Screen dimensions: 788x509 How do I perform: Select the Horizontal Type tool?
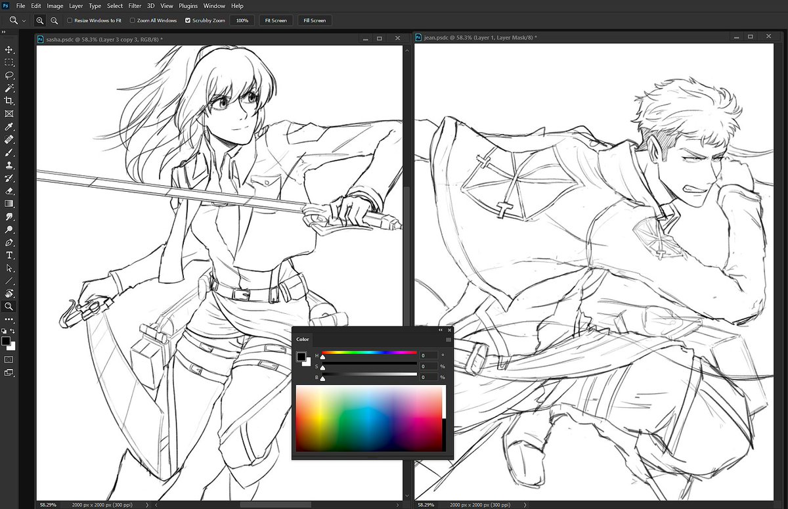tap(9, 255)
